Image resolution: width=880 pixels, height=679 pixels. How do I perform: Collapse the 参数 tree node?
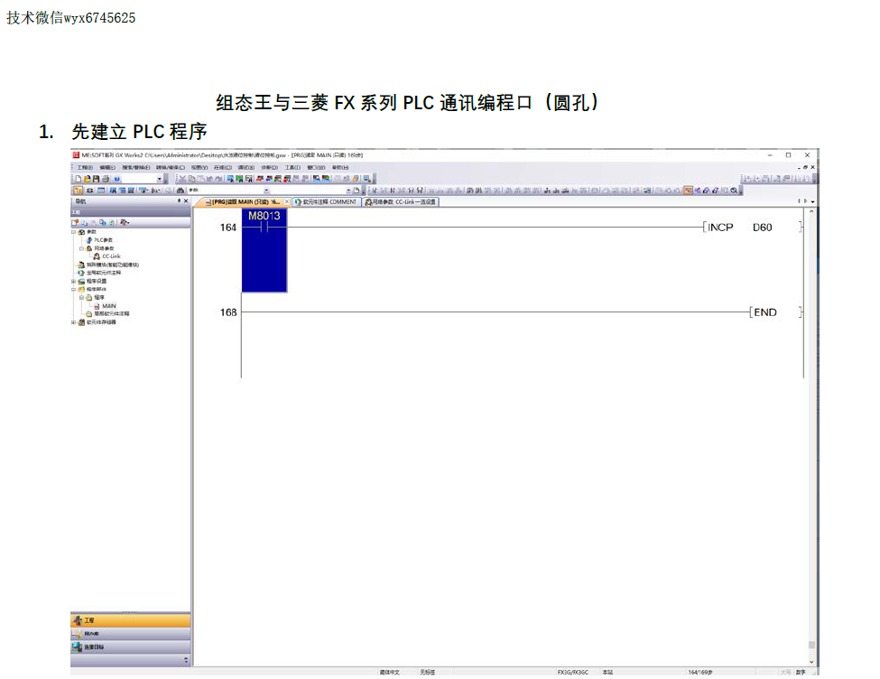pos(74,232)
